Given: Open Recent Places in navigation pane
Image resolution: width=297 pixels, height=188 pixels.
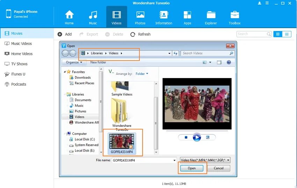Looking at the screenshot, I should [x=84, y=83].
